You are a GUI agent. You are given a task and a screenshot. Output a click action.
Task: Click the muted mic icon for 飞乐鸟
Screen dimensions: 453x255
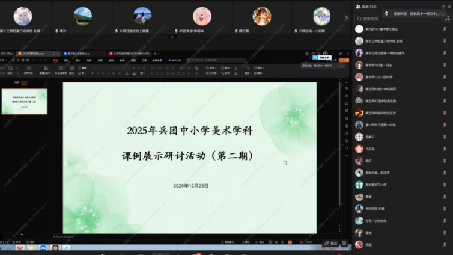(x=445, y=149)
